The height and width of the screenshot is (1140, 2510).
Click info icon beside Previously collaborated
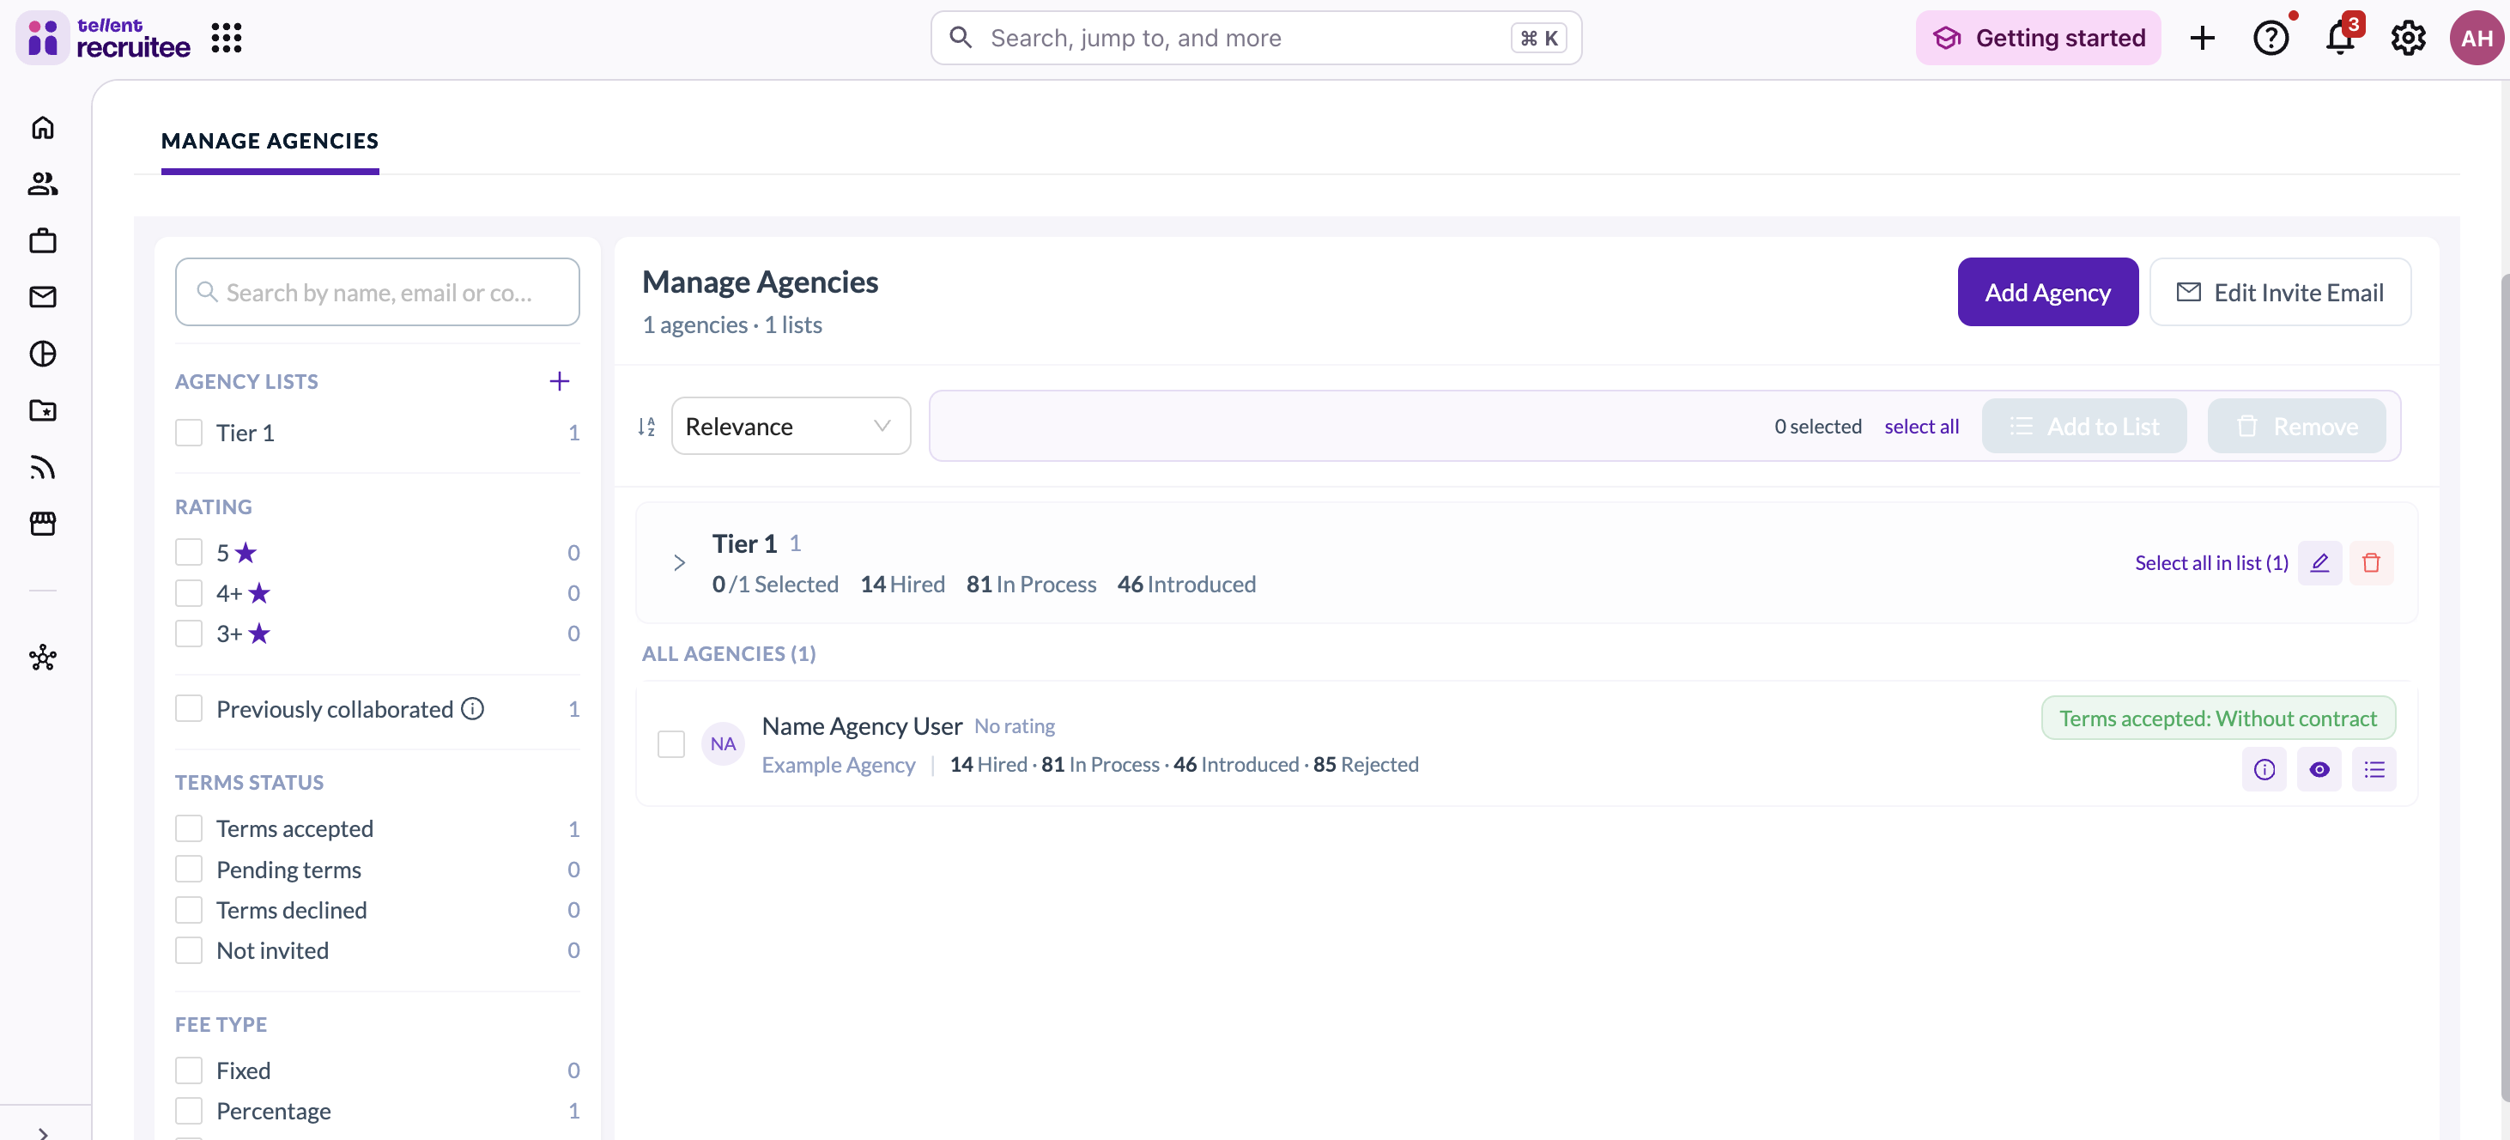[473, 708]
